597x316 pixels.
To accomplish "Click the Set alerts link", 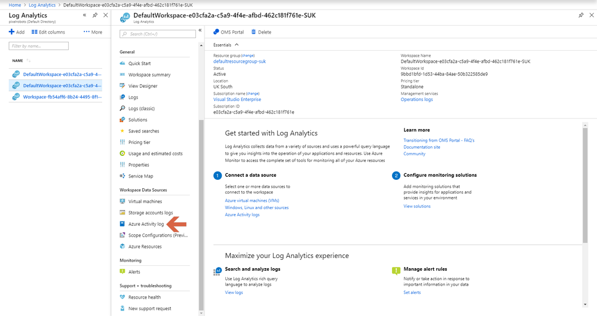I will (x=412, y=292).
